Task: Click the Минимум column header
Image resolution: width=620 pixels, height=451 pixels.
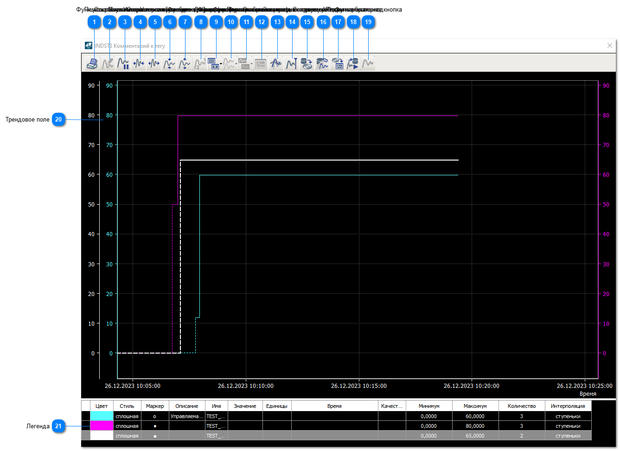Action: point(429,406)
